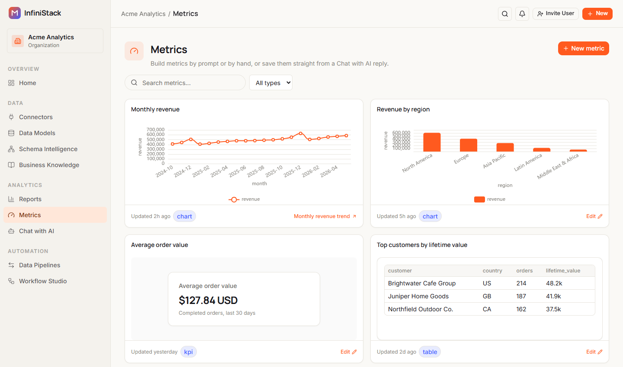
Task: Edit the Top customers by lifetime value metric
Action: 594,352
